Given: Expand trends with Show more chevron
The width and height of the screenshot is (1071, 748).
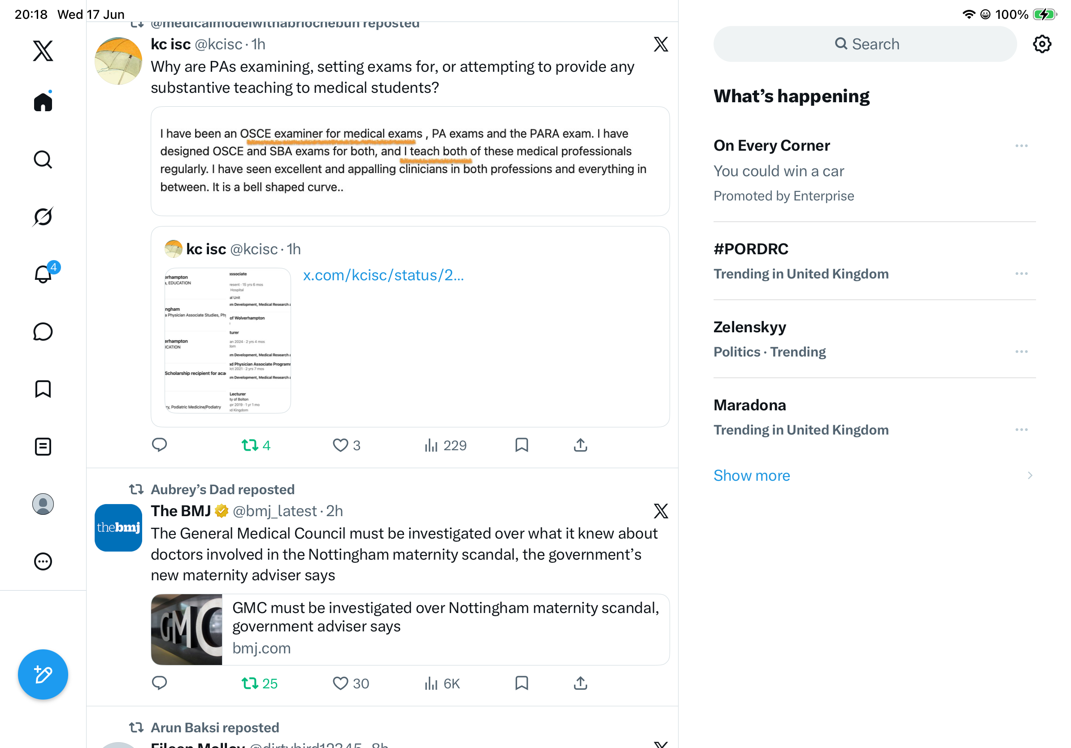Looking at the screenshot, I should 1029,475.
